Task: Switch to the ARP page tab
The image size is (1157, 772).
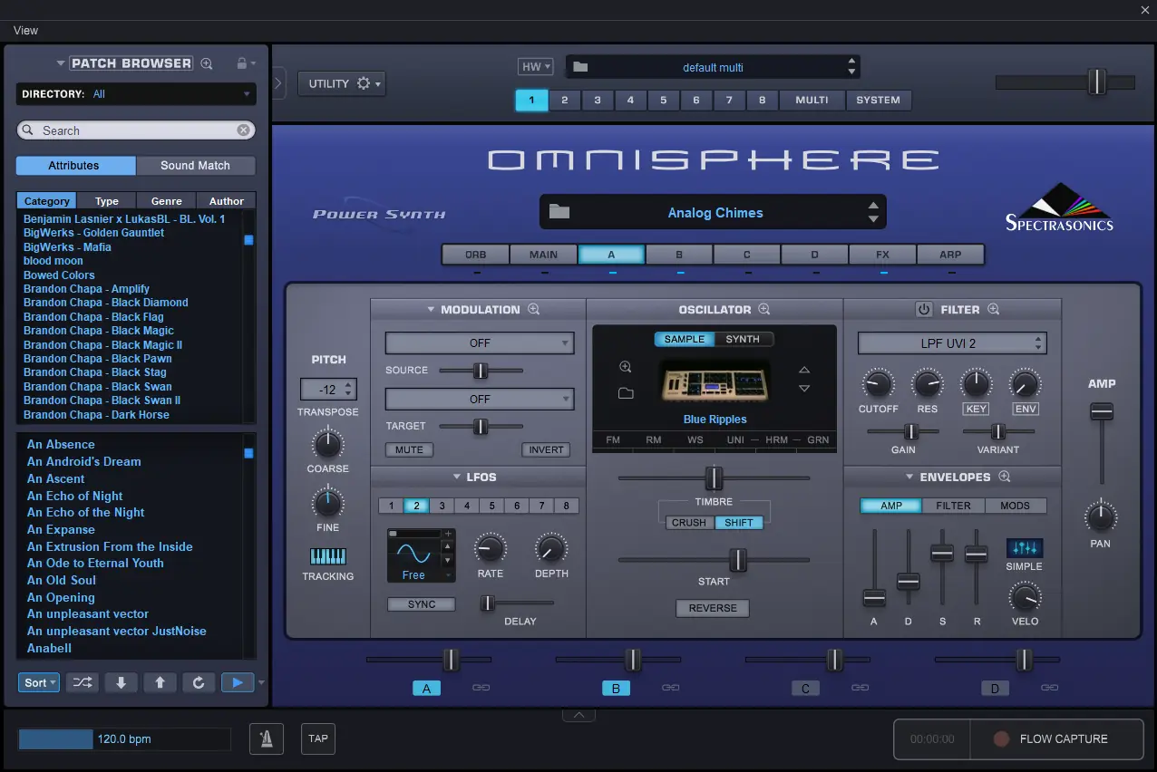Action: pyautogui.click(x=950, y=255)
